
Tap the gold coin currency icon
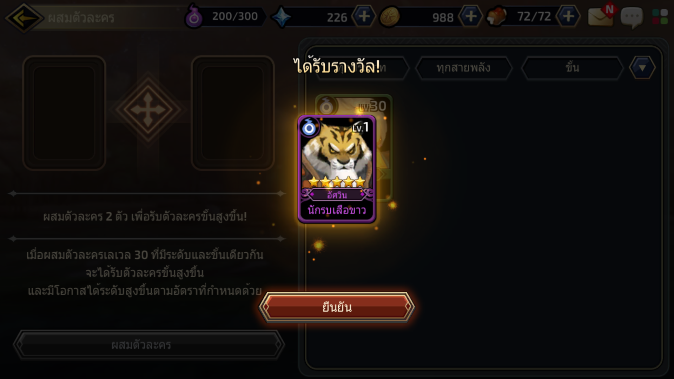[390, 16]
